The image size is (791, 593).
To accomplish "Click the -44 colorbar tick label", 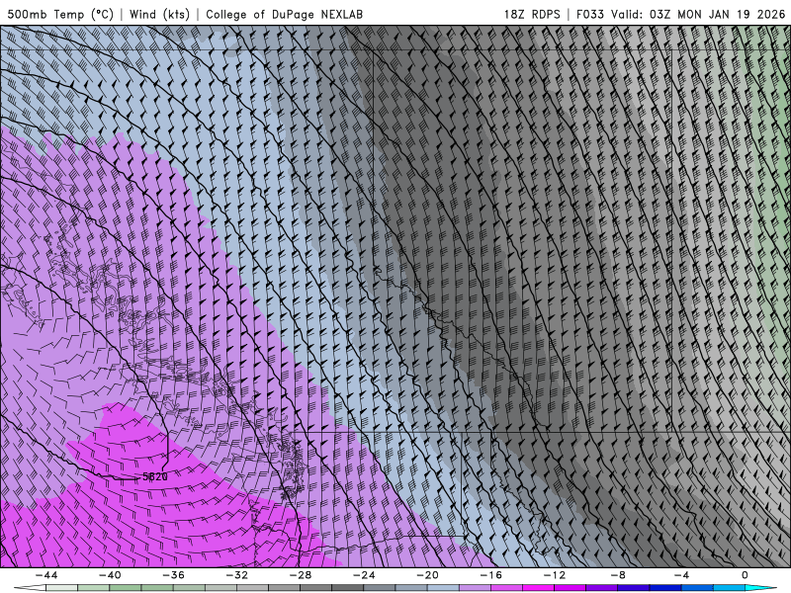I will click(x=46, y=575).
